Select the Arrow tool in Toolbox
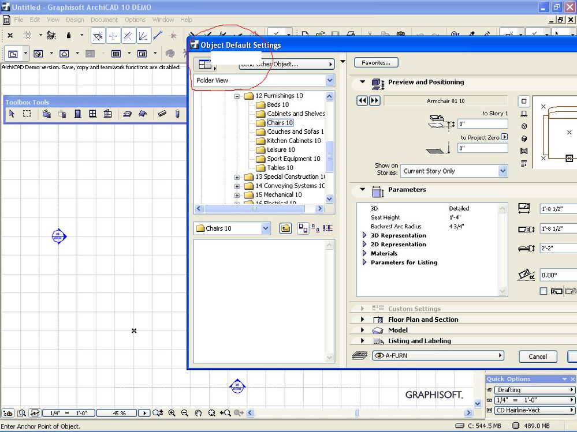The width and height of the screenshot is (577, 432). 12,114
